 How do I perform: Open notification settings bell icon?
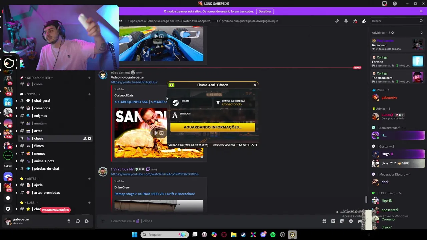pos(346,21)
